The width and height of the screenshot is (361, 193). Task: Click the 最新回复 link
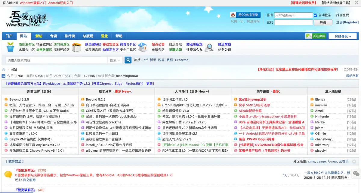(352, 76)
